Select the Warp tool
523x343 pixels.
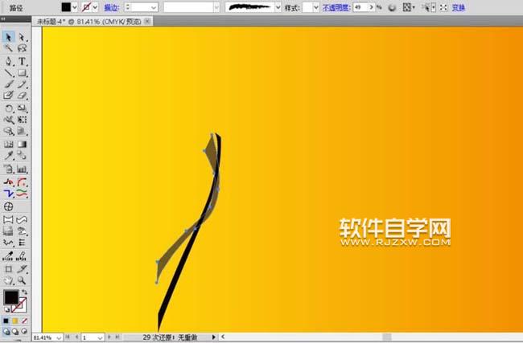pos(8,120)
